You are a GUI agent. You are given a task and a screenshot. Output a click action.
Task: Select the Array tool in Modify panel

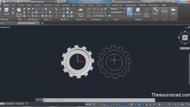tap(71, 16)
